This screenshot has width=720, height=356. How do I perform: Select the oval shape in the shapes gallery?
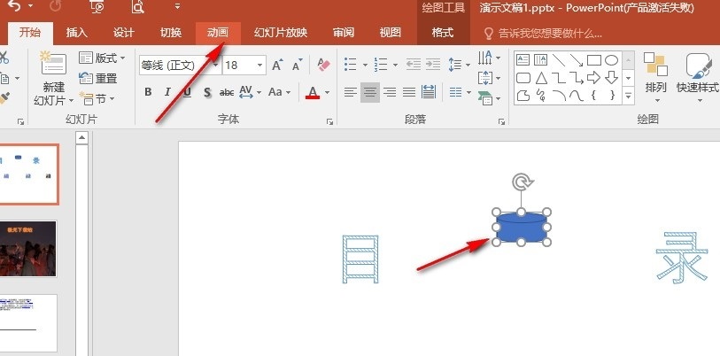(x=610, y=60)
